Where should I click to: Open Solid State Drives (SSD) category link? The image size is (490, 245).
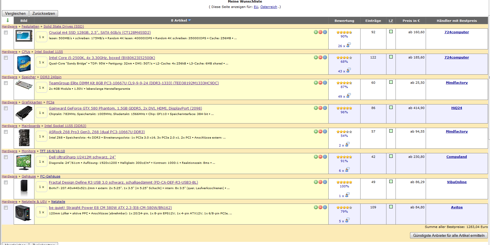(64, 26)
